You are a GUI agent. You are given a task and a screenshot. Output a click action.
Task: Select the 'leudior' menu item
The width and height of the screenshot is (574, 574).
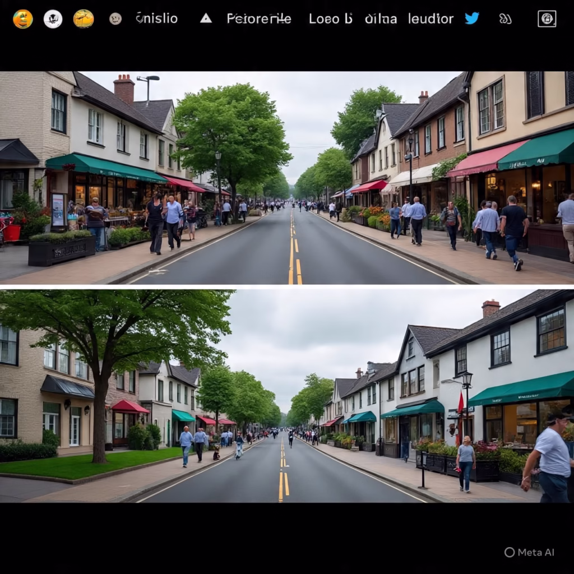(431, 18)
